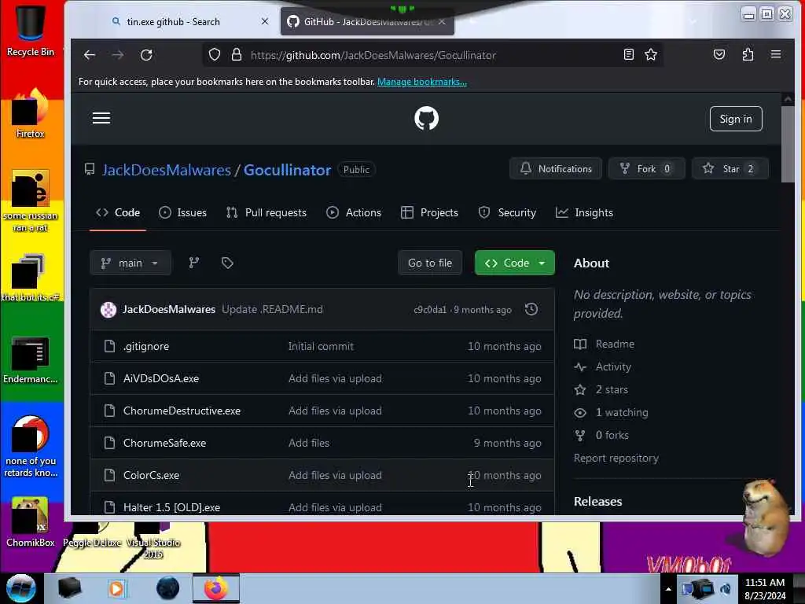The image size is (805, 604).
Task: Show site security padlock info
Action: 236,54
